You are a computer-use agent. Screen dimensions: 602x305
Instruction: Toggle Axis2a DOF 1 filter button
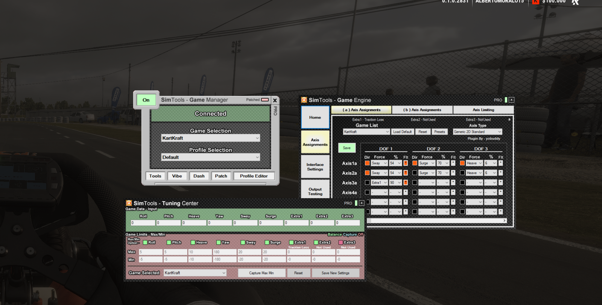(406, 173)
